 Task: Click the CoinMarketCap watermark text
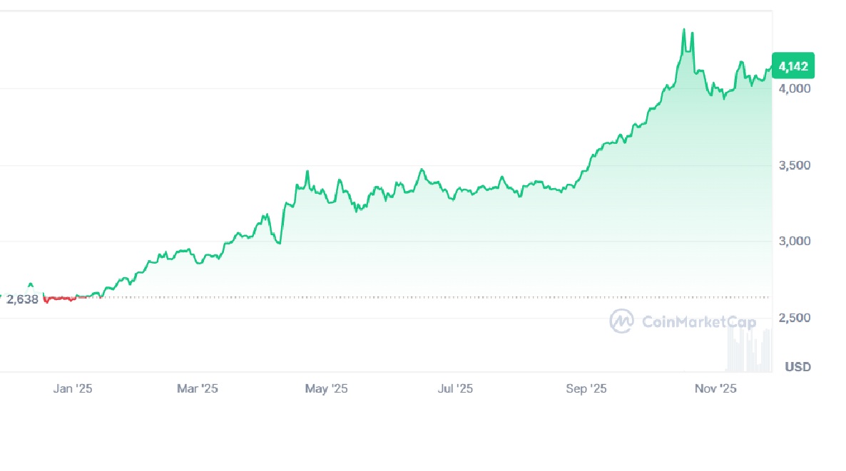tap(699, 322)
